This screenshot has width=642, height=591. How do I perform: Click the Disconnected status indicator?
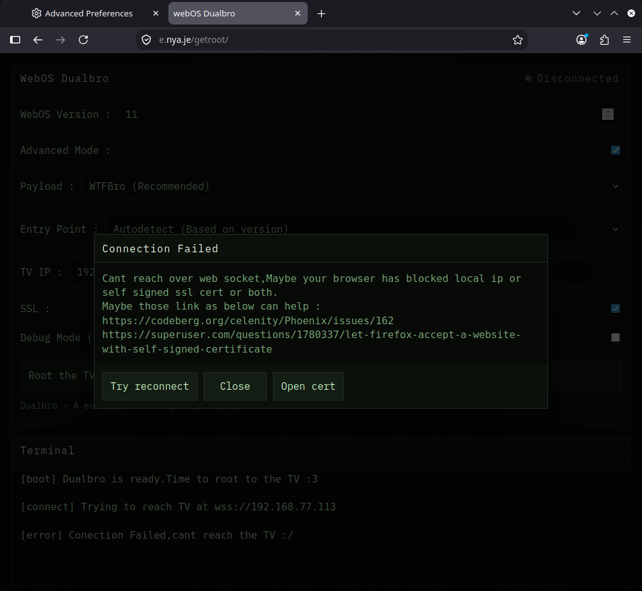[x=571, y=78]
